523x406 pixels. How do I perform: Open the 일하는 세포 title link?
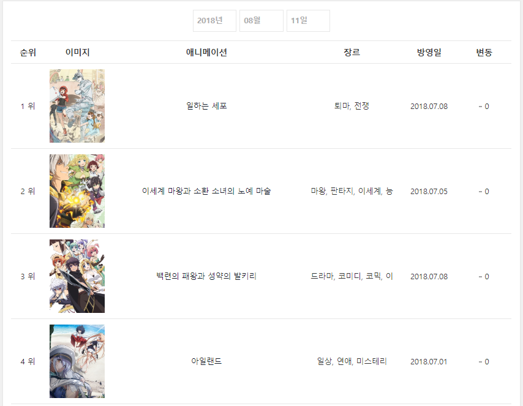click(x=206, y=106)
